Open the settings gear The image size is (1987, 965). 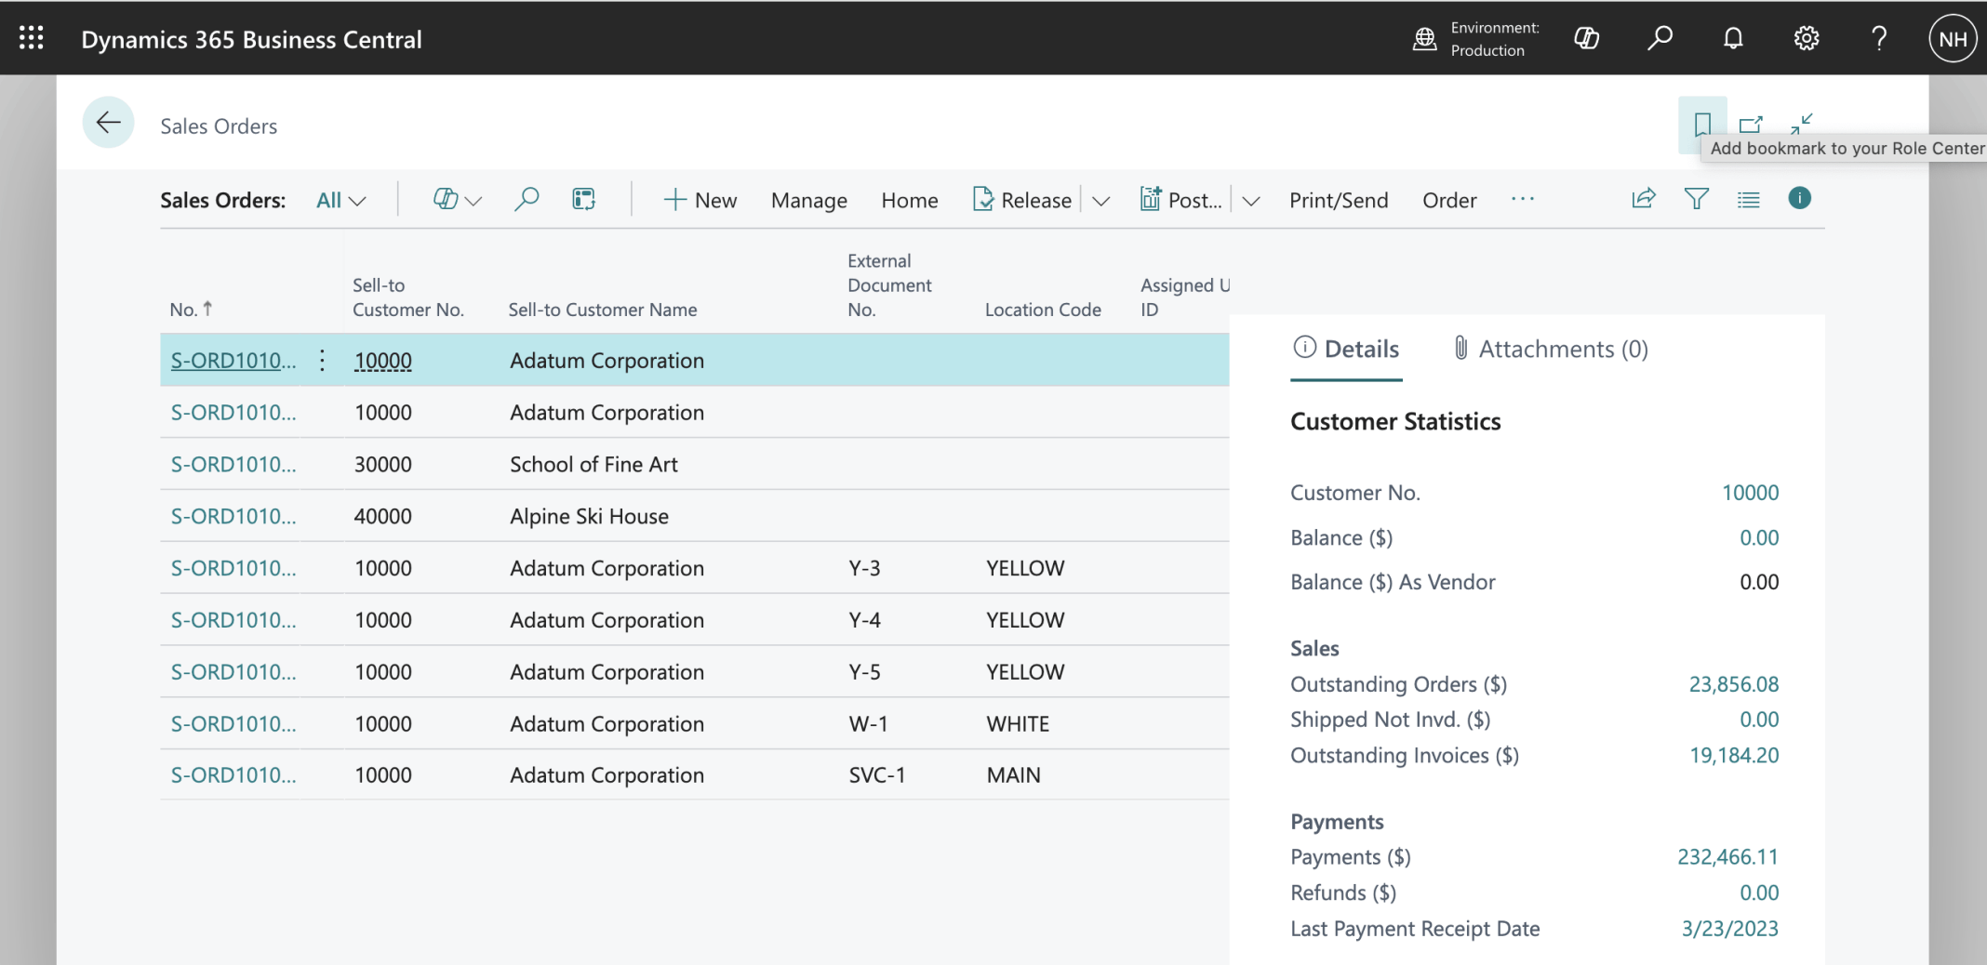tap(1806, 38)
